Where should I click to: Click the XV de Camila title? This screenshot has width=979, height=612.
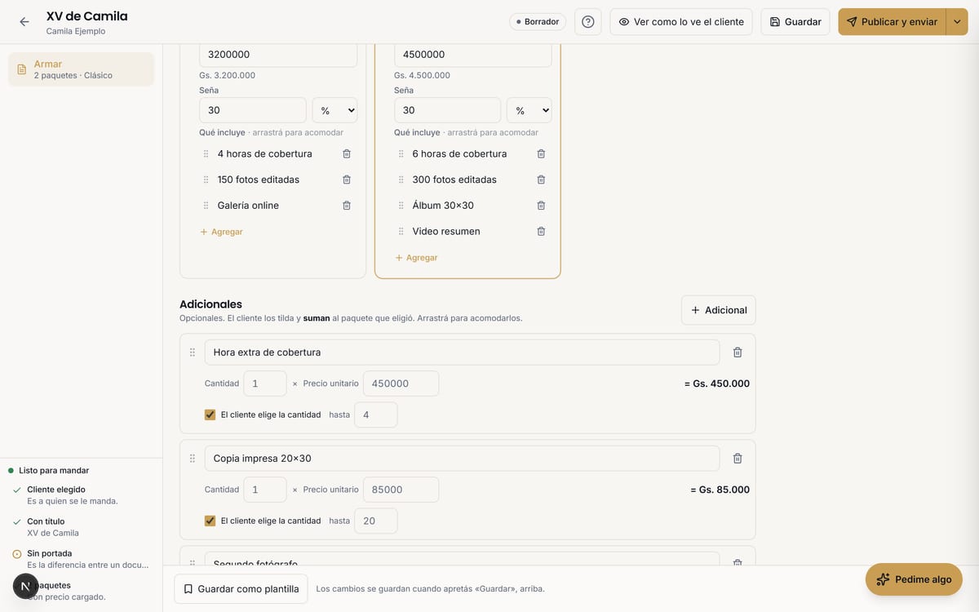[86, 16]
